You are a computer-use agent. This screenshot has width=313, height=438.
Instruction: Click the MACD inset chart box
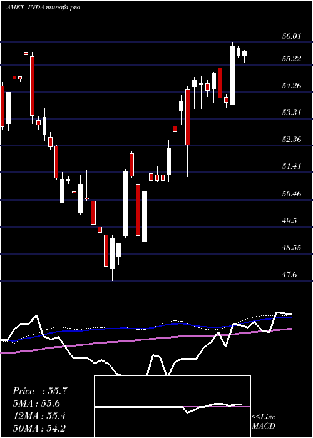click(x=172, y=407)
